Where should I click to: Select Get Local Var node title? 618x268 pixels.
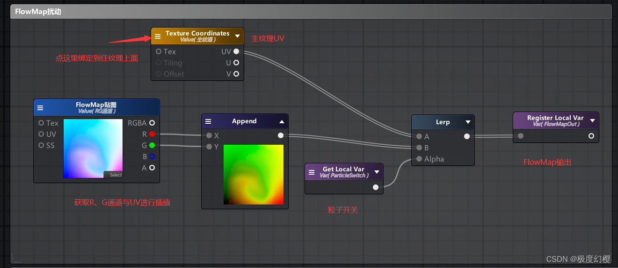(x=343, y=169)
